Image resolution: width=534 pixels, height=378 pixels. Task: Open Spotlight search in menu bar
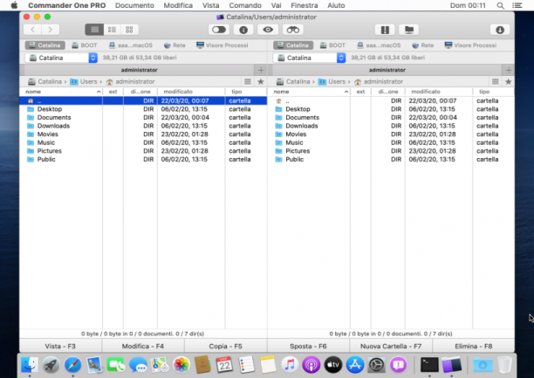click(500, 5)
